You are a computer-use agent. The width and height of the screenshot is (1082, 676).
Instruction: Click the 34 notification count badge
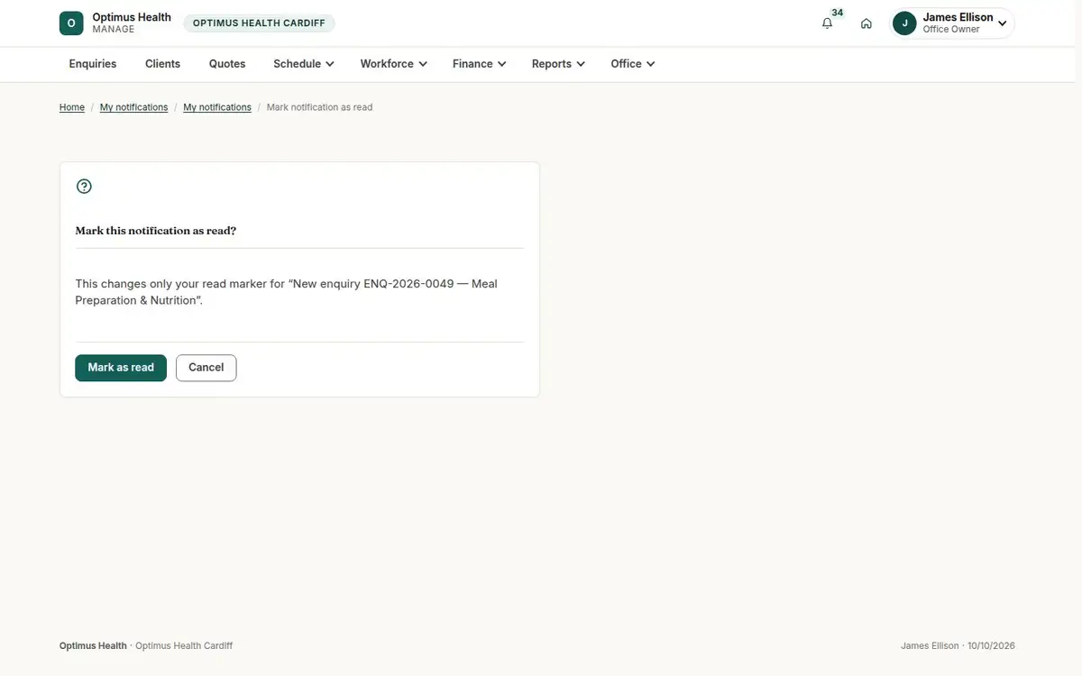click(838, 13)
